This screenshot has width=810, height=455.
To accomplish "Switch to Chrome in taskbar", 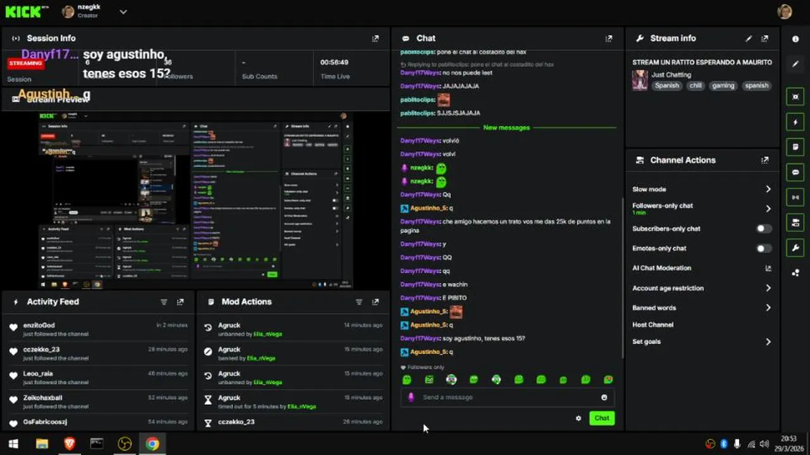I will coord(152,444).
